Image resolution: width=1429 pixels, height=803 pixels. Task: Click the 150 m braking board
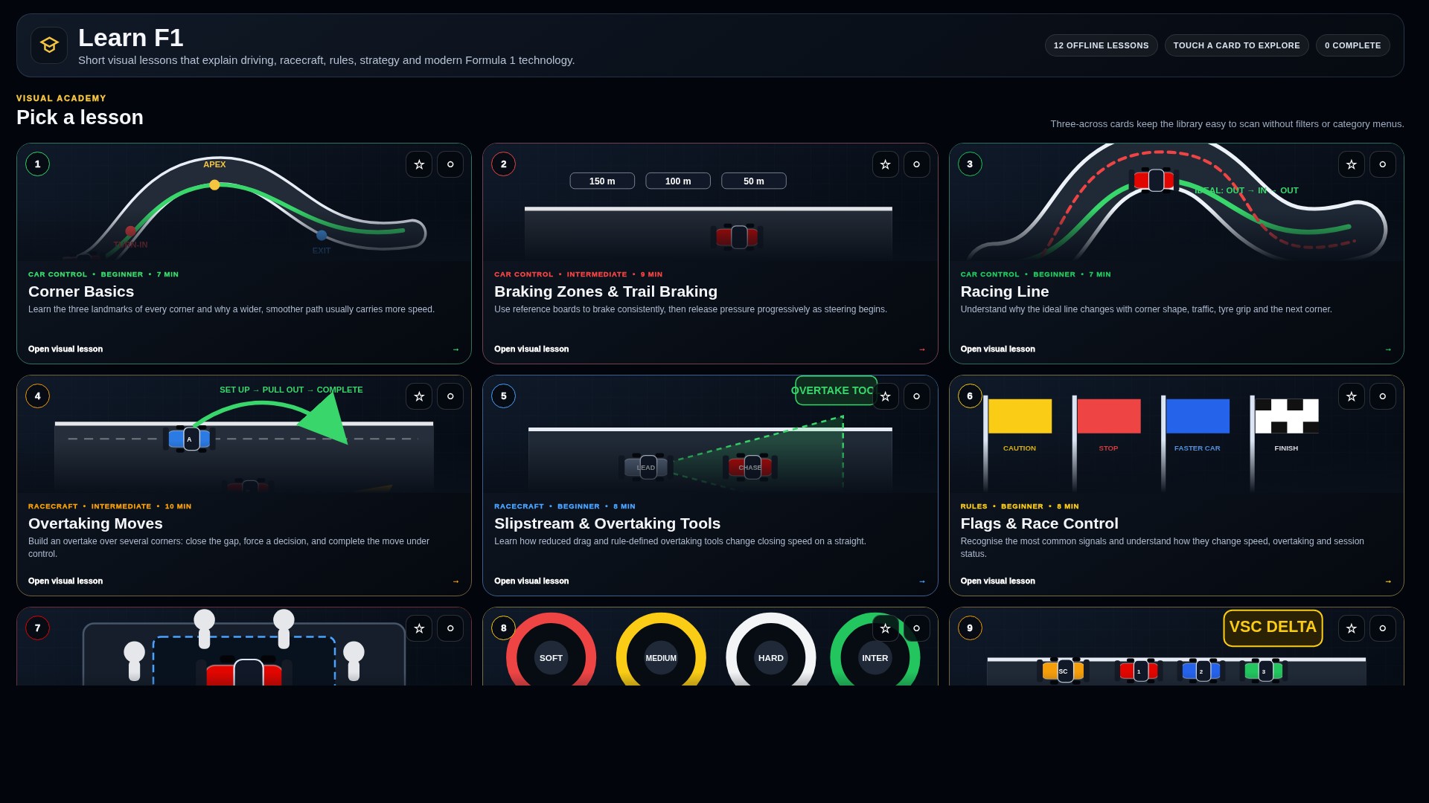click(602, 181)
